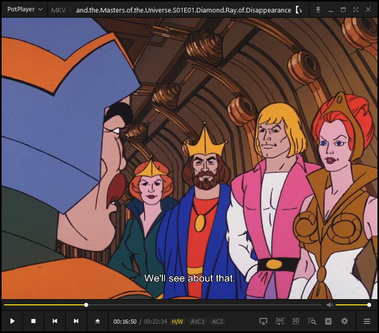Maximize the PotPlayer window
The height and width of the screenshot is (333, 379).
click(343, 10)
